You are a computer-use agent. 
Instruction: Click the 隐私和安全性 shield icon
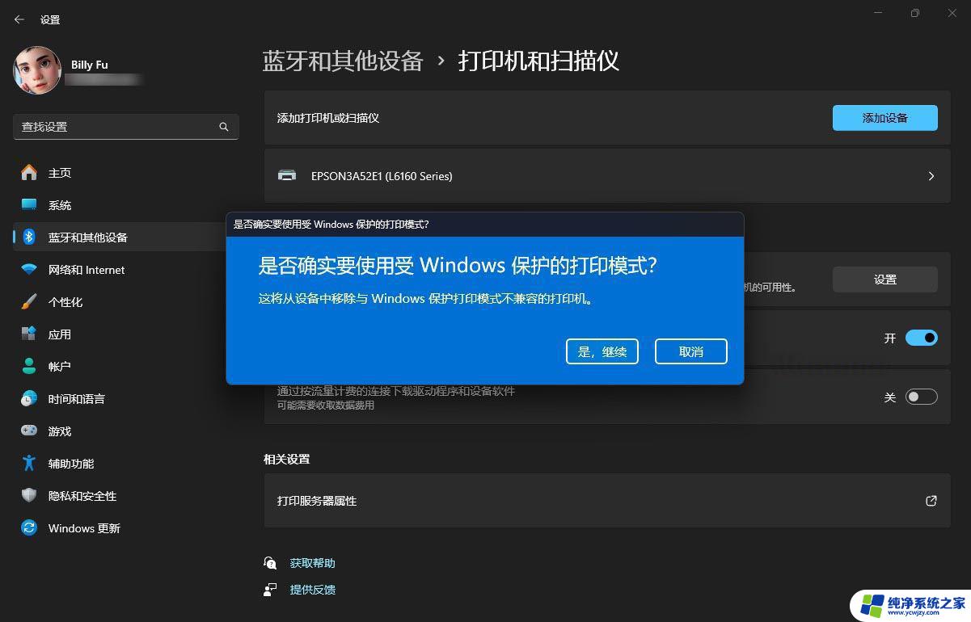click(29, 496)
